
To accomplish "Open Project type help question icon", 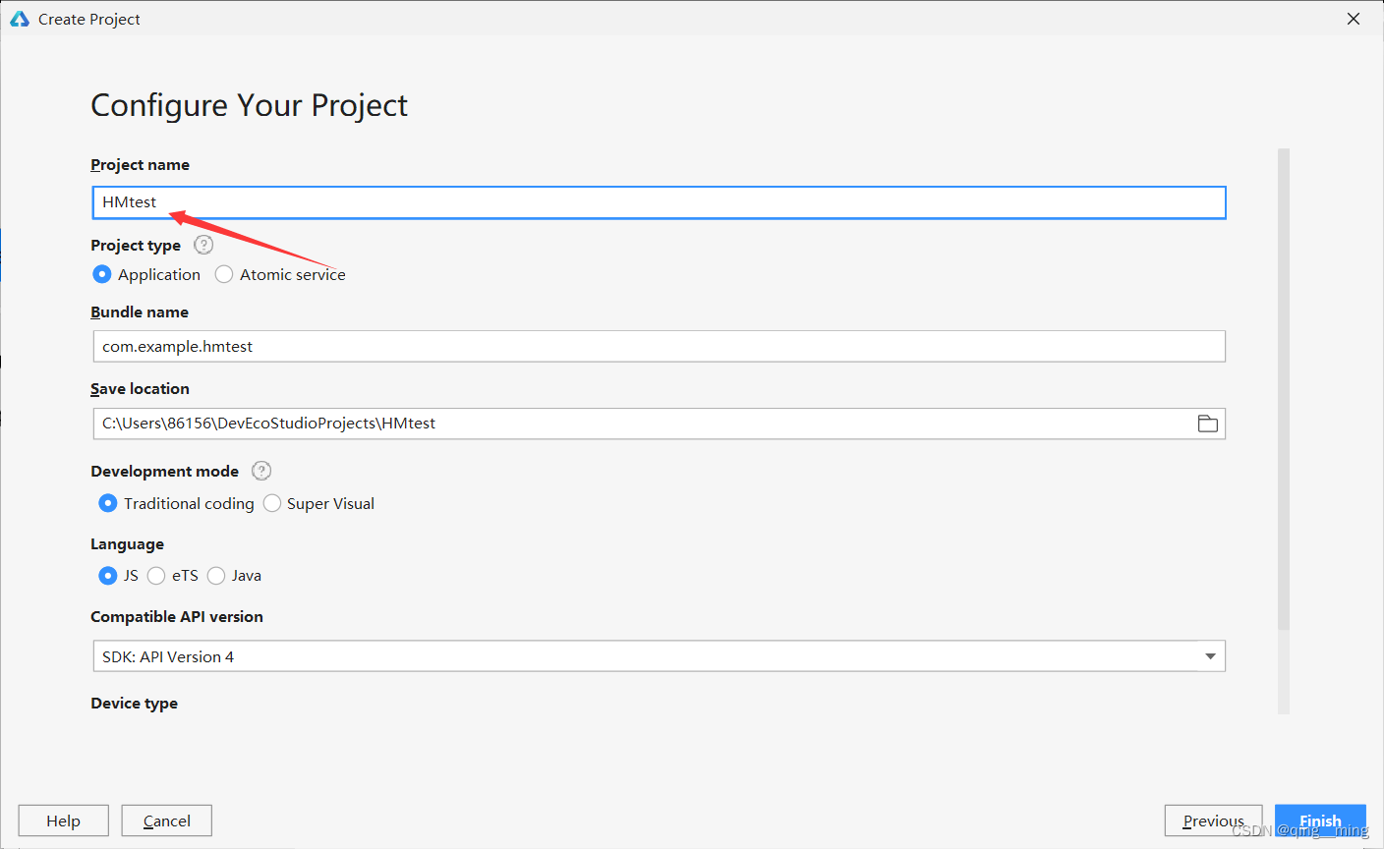I will (203, 245).
